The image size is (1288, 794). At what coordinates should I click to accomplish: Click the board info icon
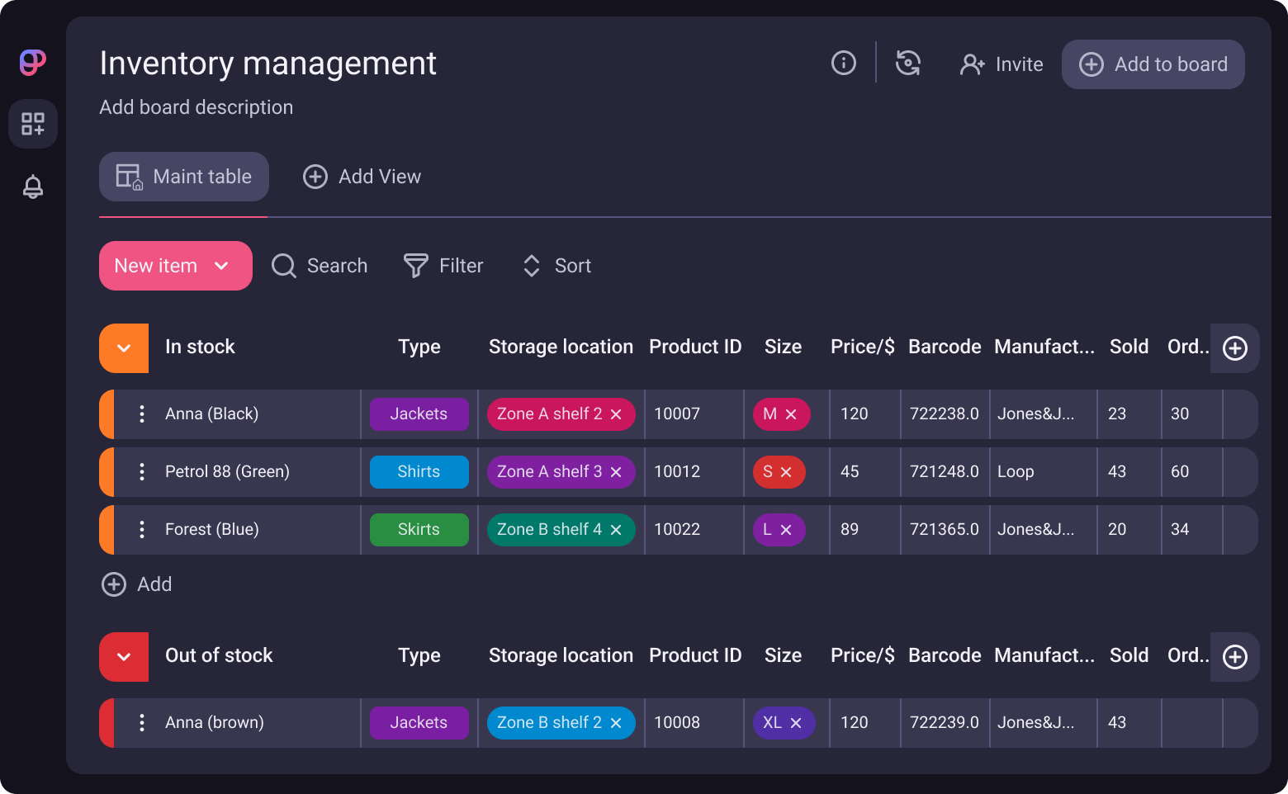tap(843, 63)
